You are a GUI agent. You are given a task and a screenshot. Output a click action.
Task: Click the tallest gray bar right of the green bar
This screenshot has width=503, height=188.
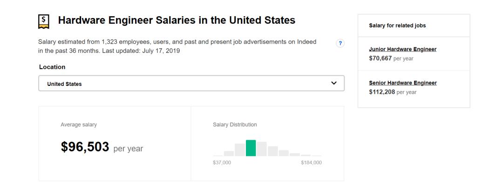pos(262,149)
